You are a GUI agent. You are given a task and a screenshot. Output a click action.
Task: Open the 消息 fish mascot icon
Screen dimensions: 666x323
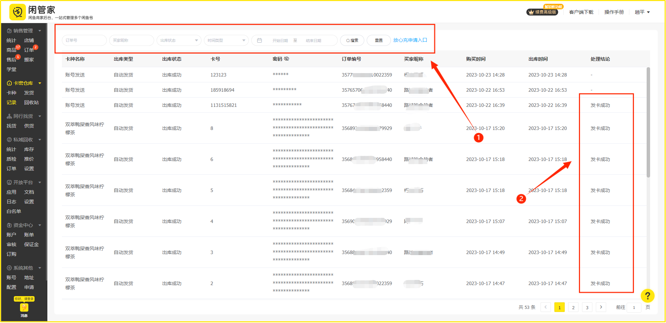[24, 307]
